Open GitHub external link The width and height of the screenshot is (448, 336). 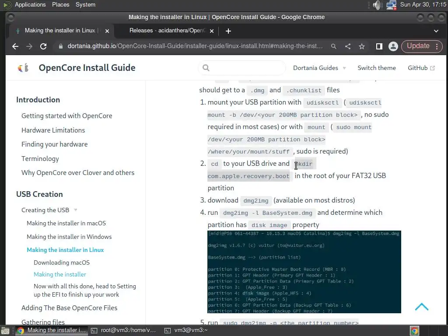click(421, 68)
